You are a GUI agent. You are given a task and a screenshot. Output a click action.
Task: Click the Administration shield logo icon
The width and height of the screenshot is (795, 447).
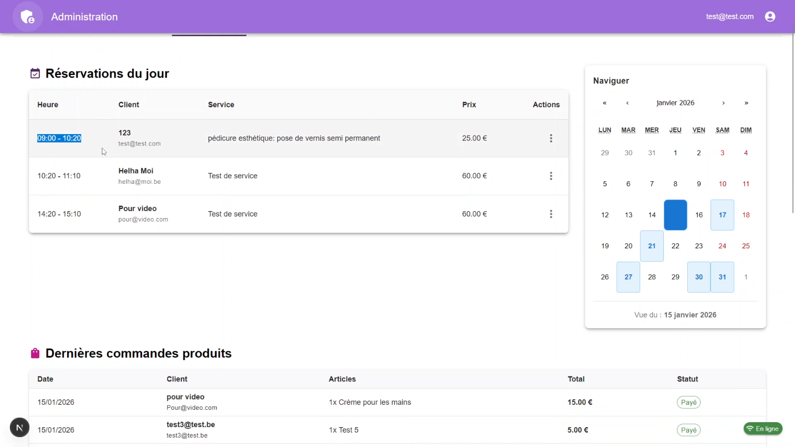[x=27, y=17]
